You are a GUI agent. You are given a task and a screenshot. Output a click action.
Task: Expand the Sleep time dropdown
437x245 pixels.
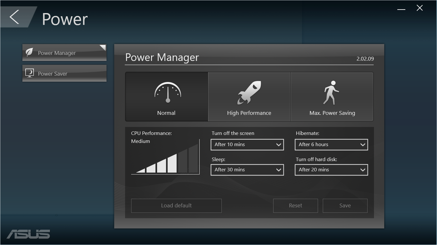[247, 170]
